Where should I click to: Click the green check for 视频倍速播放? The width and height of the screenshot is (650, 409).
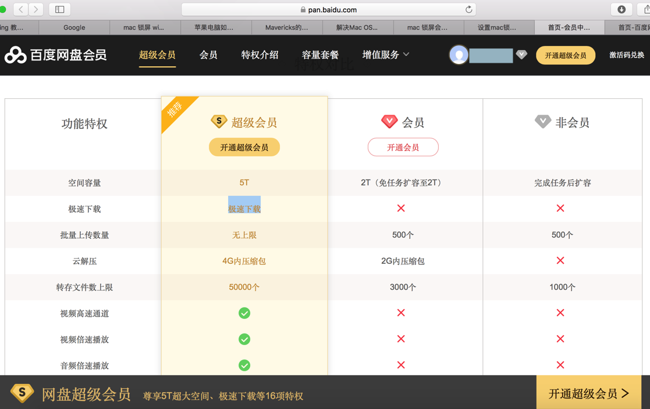(244, 339)
